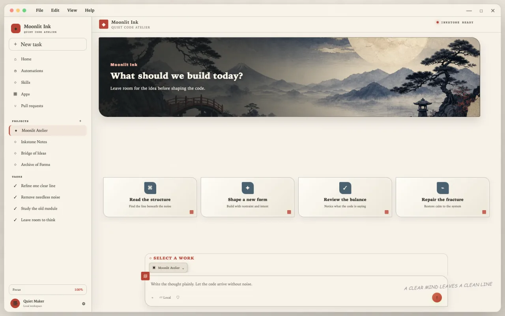
Task: Open the Edit menu
Action: pyautogui.click(x=55, y=10)
